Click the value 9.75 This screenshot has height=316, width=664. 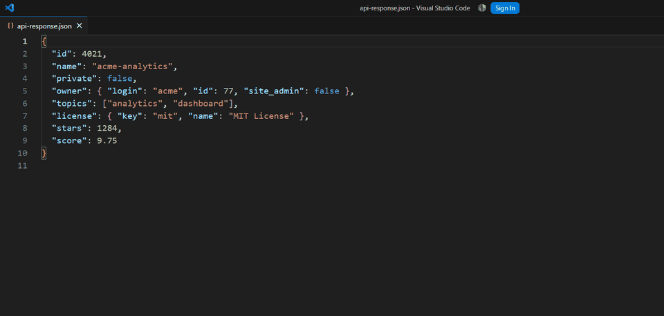[107, 140]
